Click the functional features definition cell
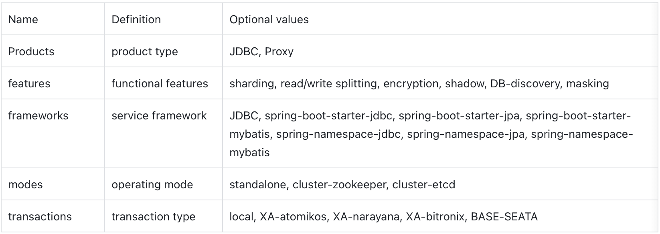This screenshot has width=660, height=234. pos(164,83)
